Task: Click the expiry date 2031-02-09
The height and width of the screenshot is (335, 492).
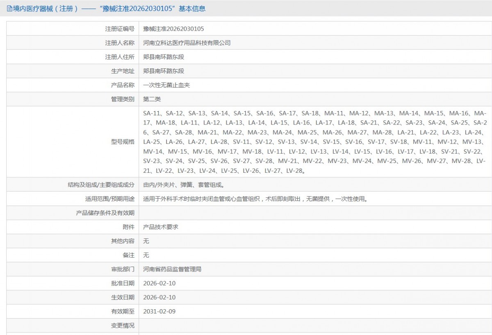Action: click(159, 311)
